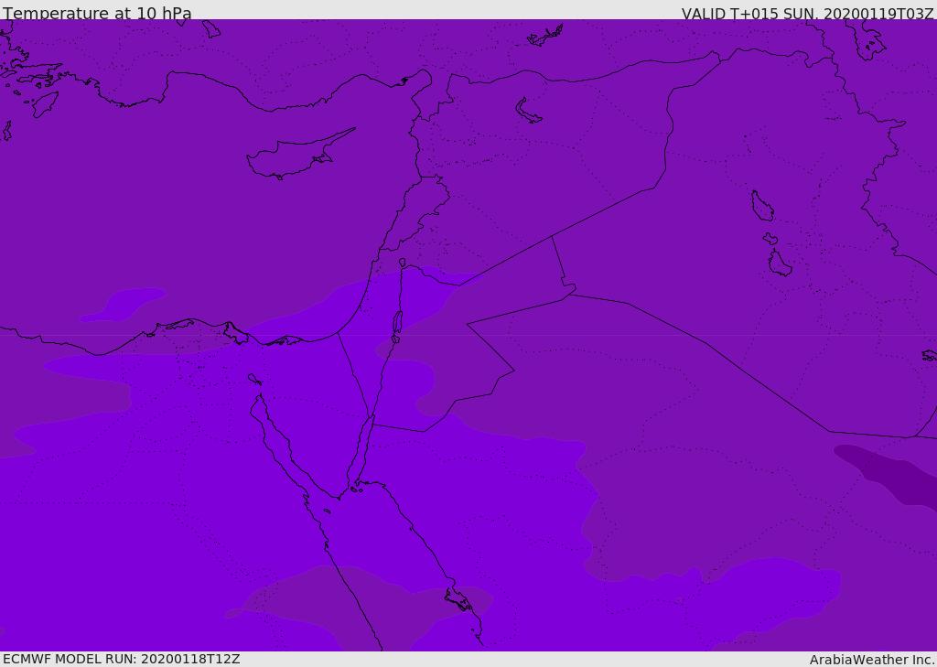This screenshot has width=937, height=667.
Task: Click 'ECMWF MODEL RUN: 20200118T12Z' footer text
Action: (x=122, y=659)
